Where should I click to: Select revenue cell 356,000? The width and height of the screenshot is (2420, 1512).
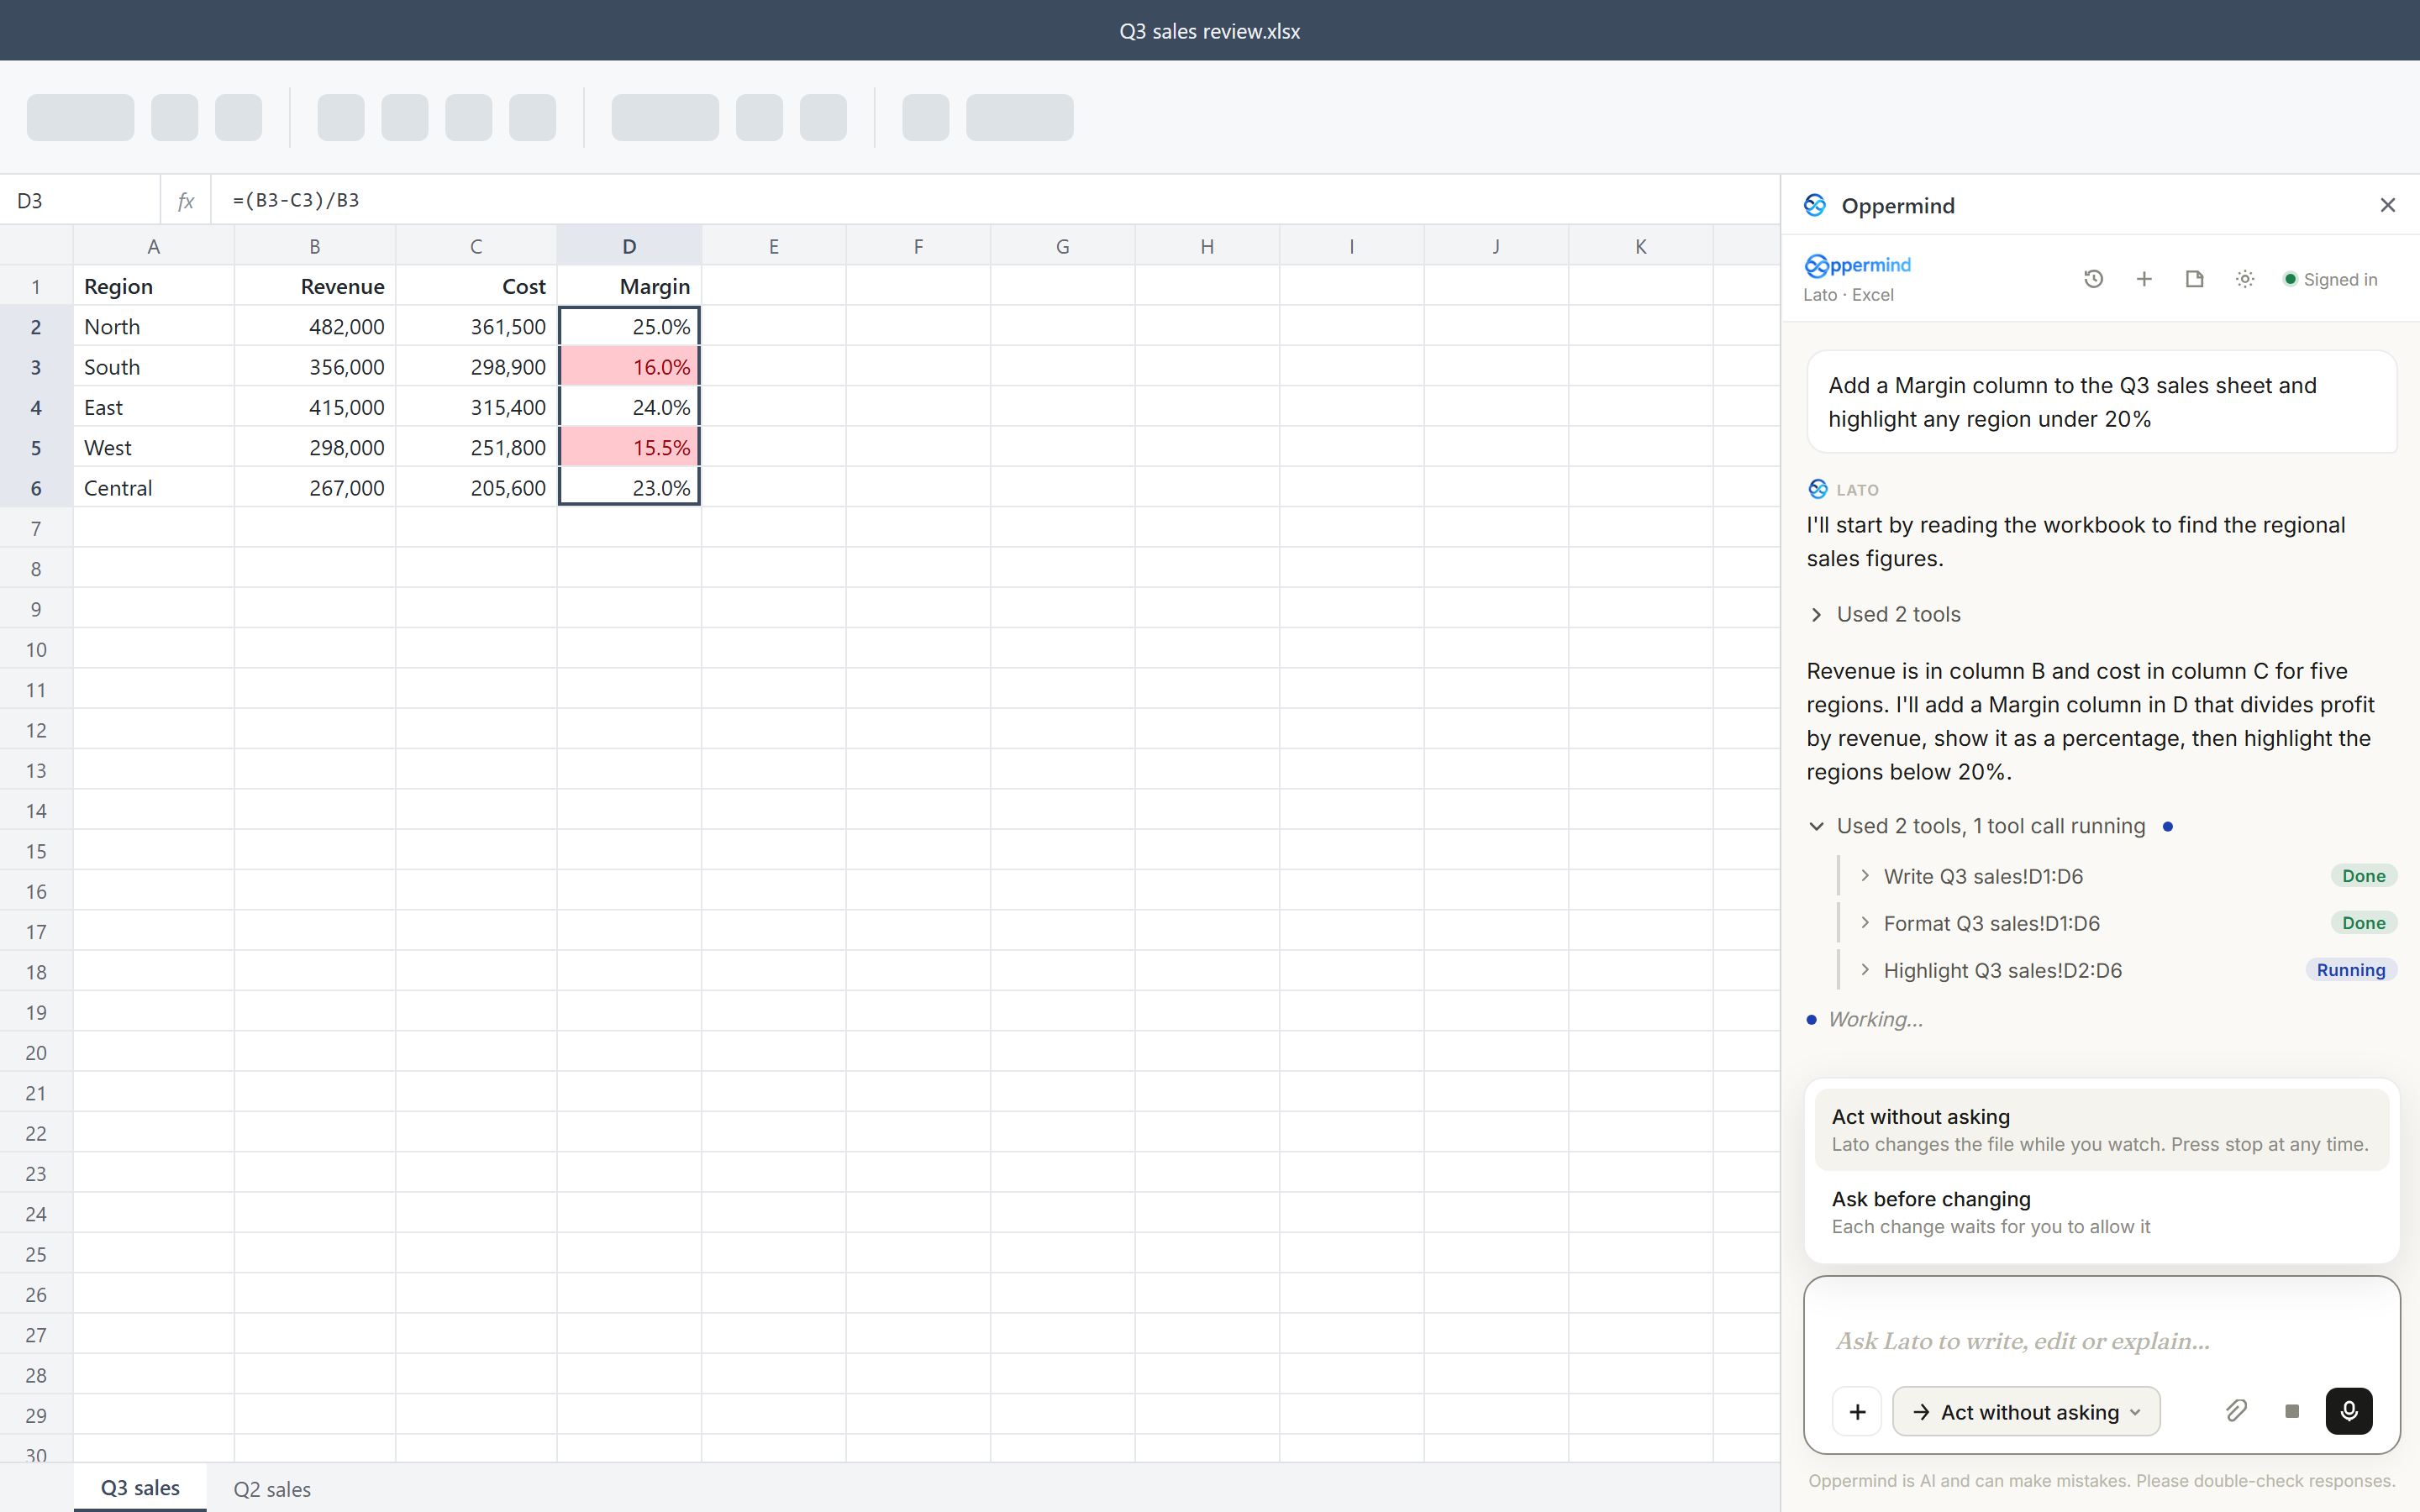(315, 367)
